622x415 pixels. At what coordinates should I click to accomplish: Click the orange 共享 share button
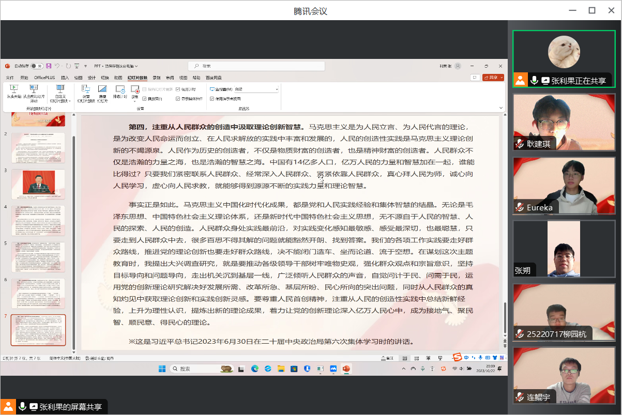493,78
